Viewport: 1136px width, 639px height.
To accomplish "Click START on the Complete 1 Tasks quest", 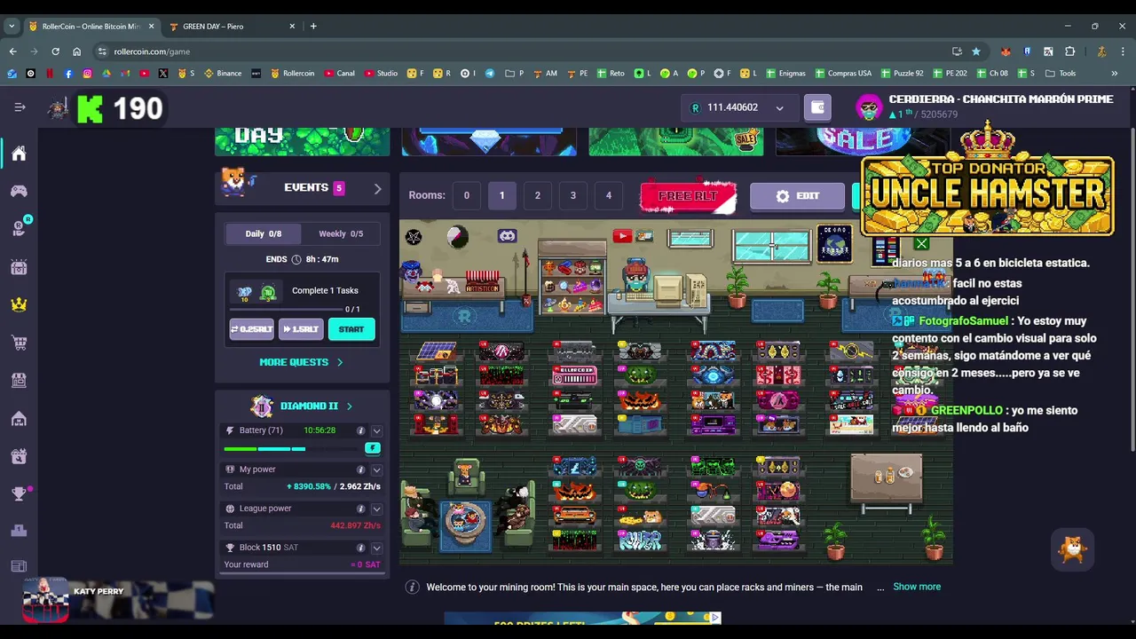I will coord(351,329).
